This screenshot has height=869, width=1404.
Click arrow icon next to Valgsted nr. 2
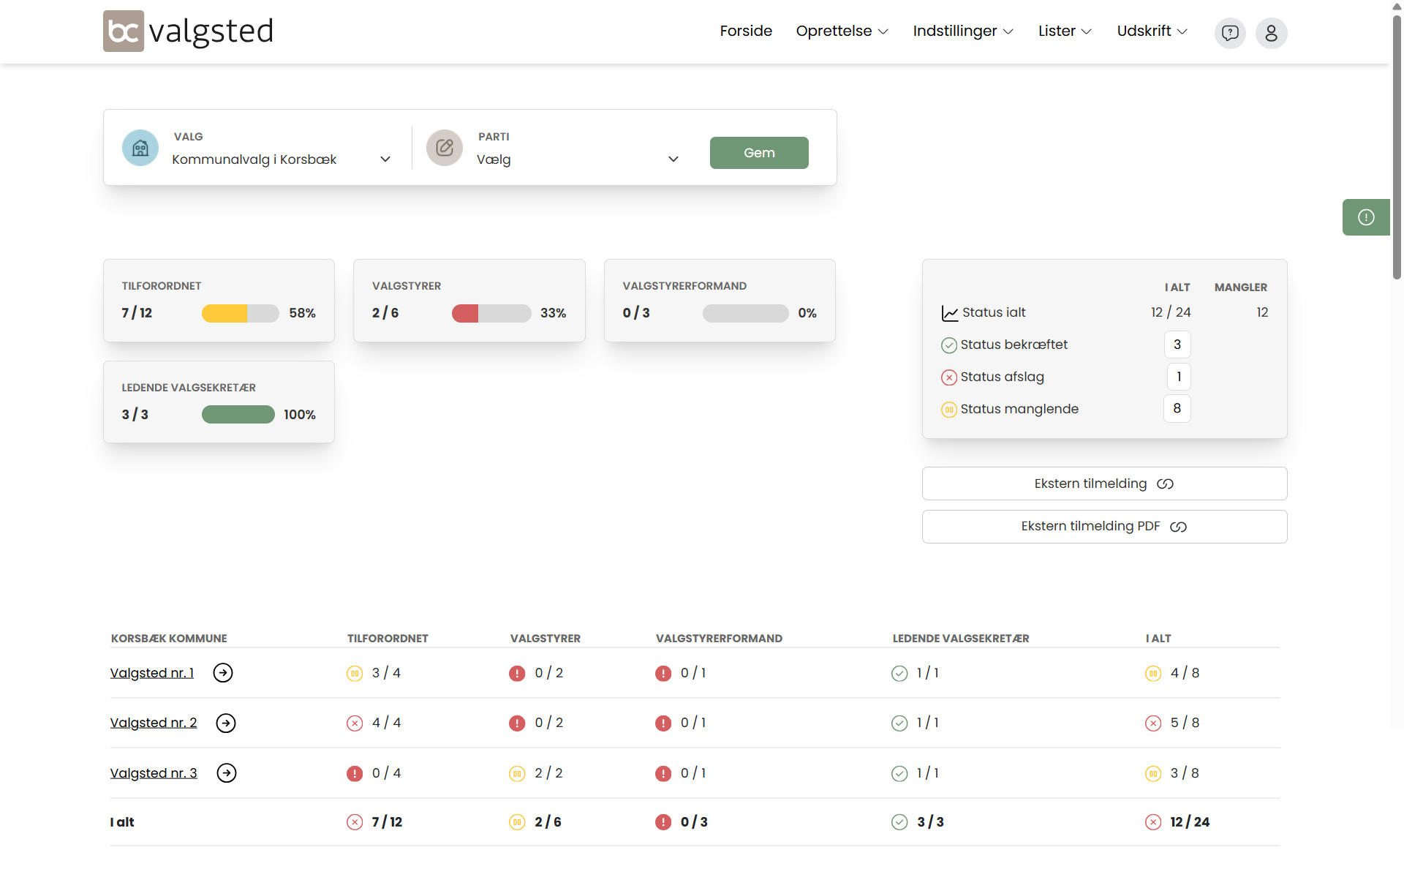[x=226, y=723]
